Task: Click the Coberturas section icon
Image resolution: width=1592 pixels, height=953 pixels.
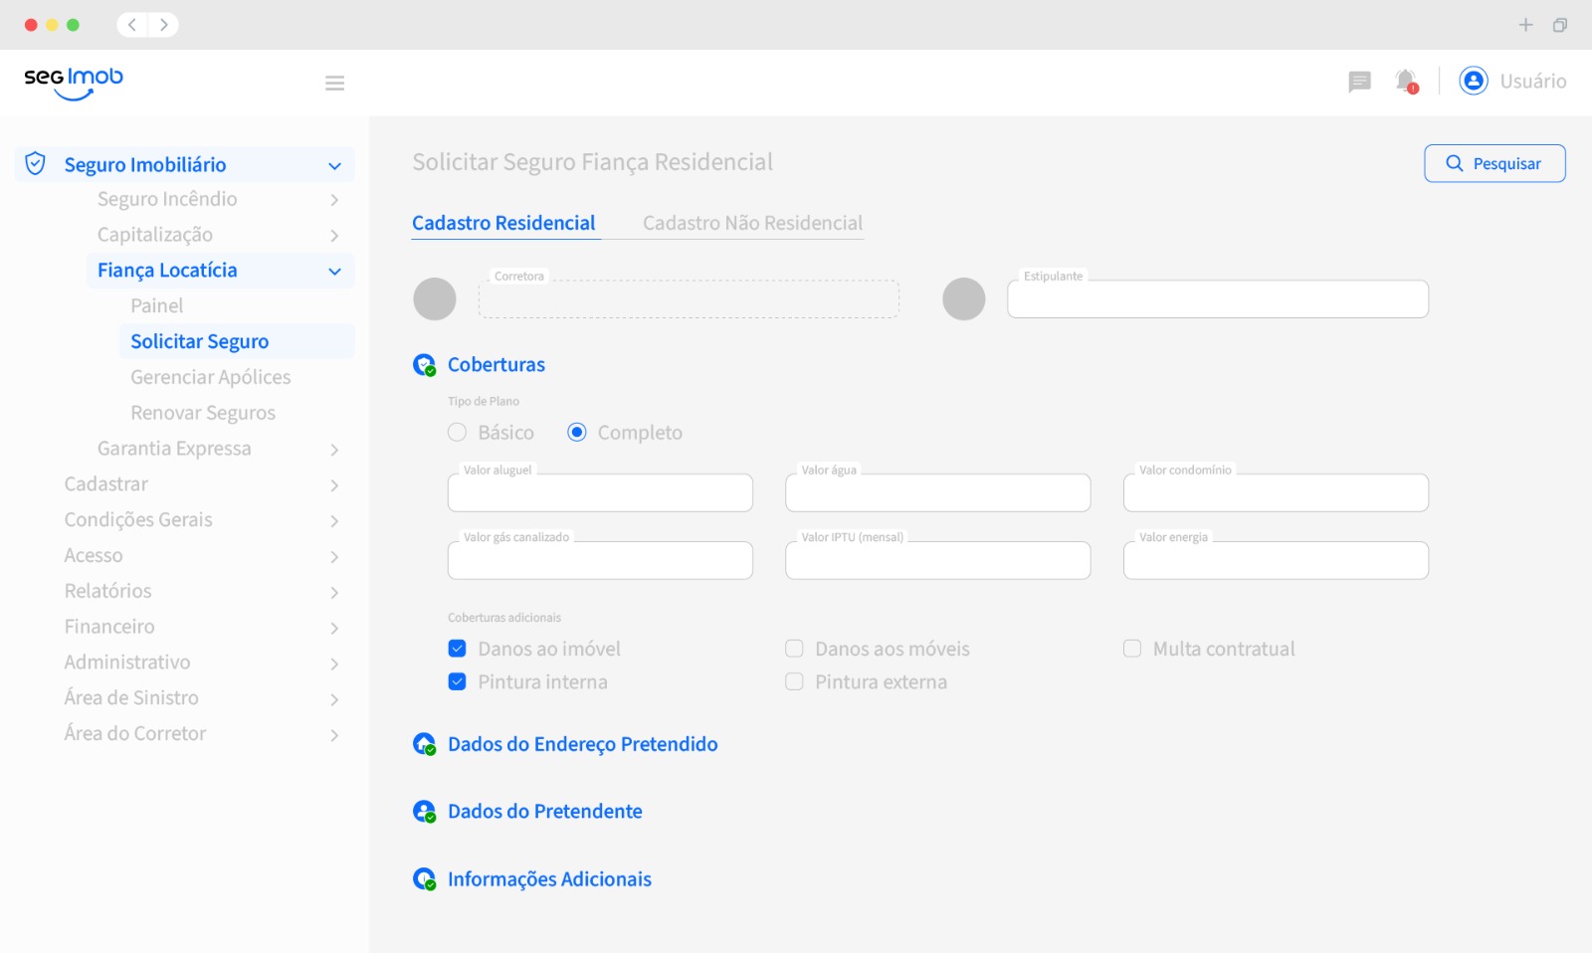Action: (x=425, y=365)
